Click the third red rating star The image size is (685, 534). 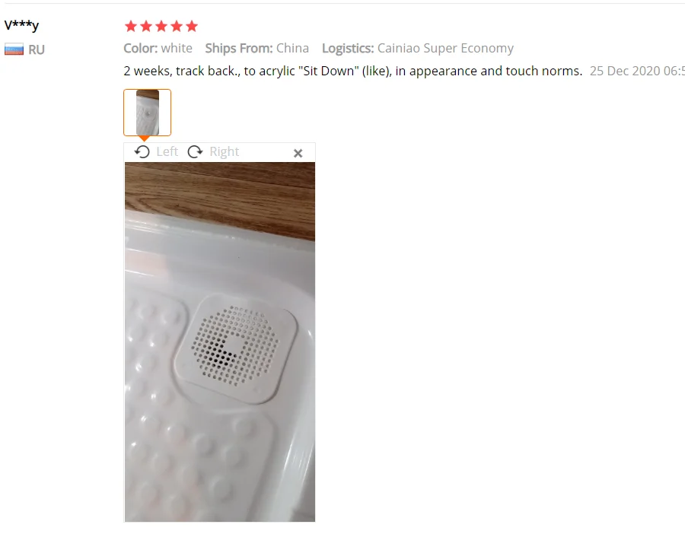(x=161, y=26)
